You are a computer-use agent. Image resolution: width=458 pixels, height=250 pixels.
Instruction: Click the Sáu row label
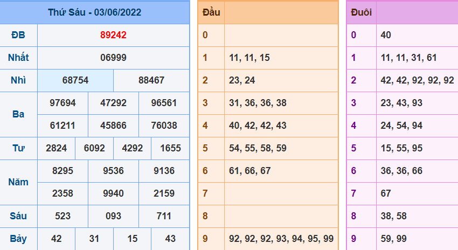pos(18,216)
